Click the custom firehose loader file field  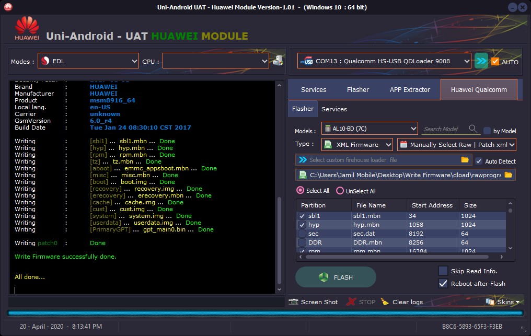(x=384, y=159)
